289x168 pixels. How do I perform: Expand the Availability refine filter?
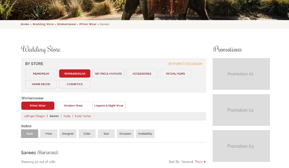[145, 133]
